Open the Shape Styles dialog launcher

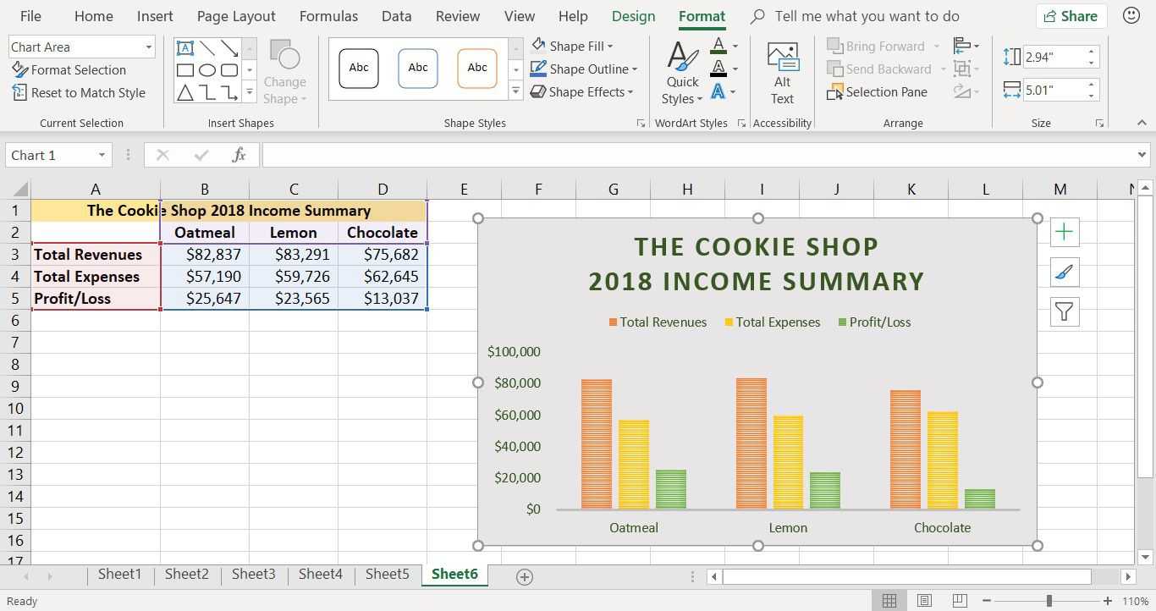[x=641, y=124]
